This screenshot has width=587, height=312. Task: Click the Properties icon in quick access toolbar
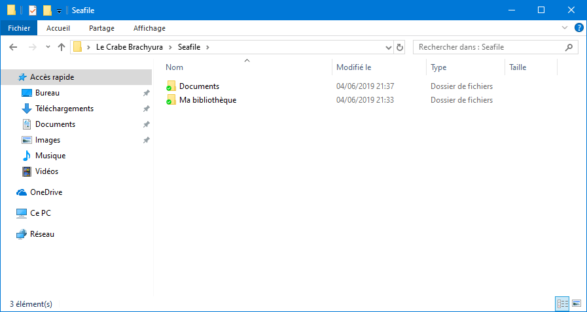33,10
